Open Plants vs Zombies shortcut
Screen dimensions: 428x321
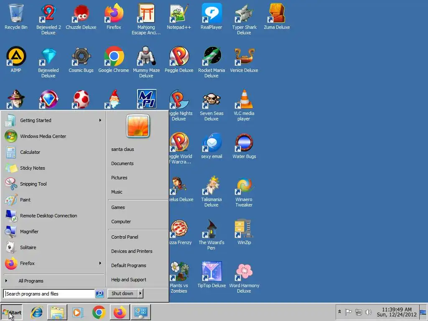pos(179,278)
